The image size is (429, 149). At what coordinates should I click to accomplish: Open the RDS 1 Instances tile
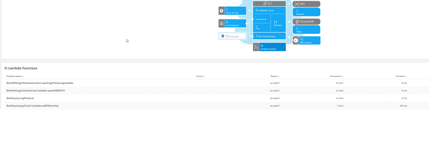[306, 12]
